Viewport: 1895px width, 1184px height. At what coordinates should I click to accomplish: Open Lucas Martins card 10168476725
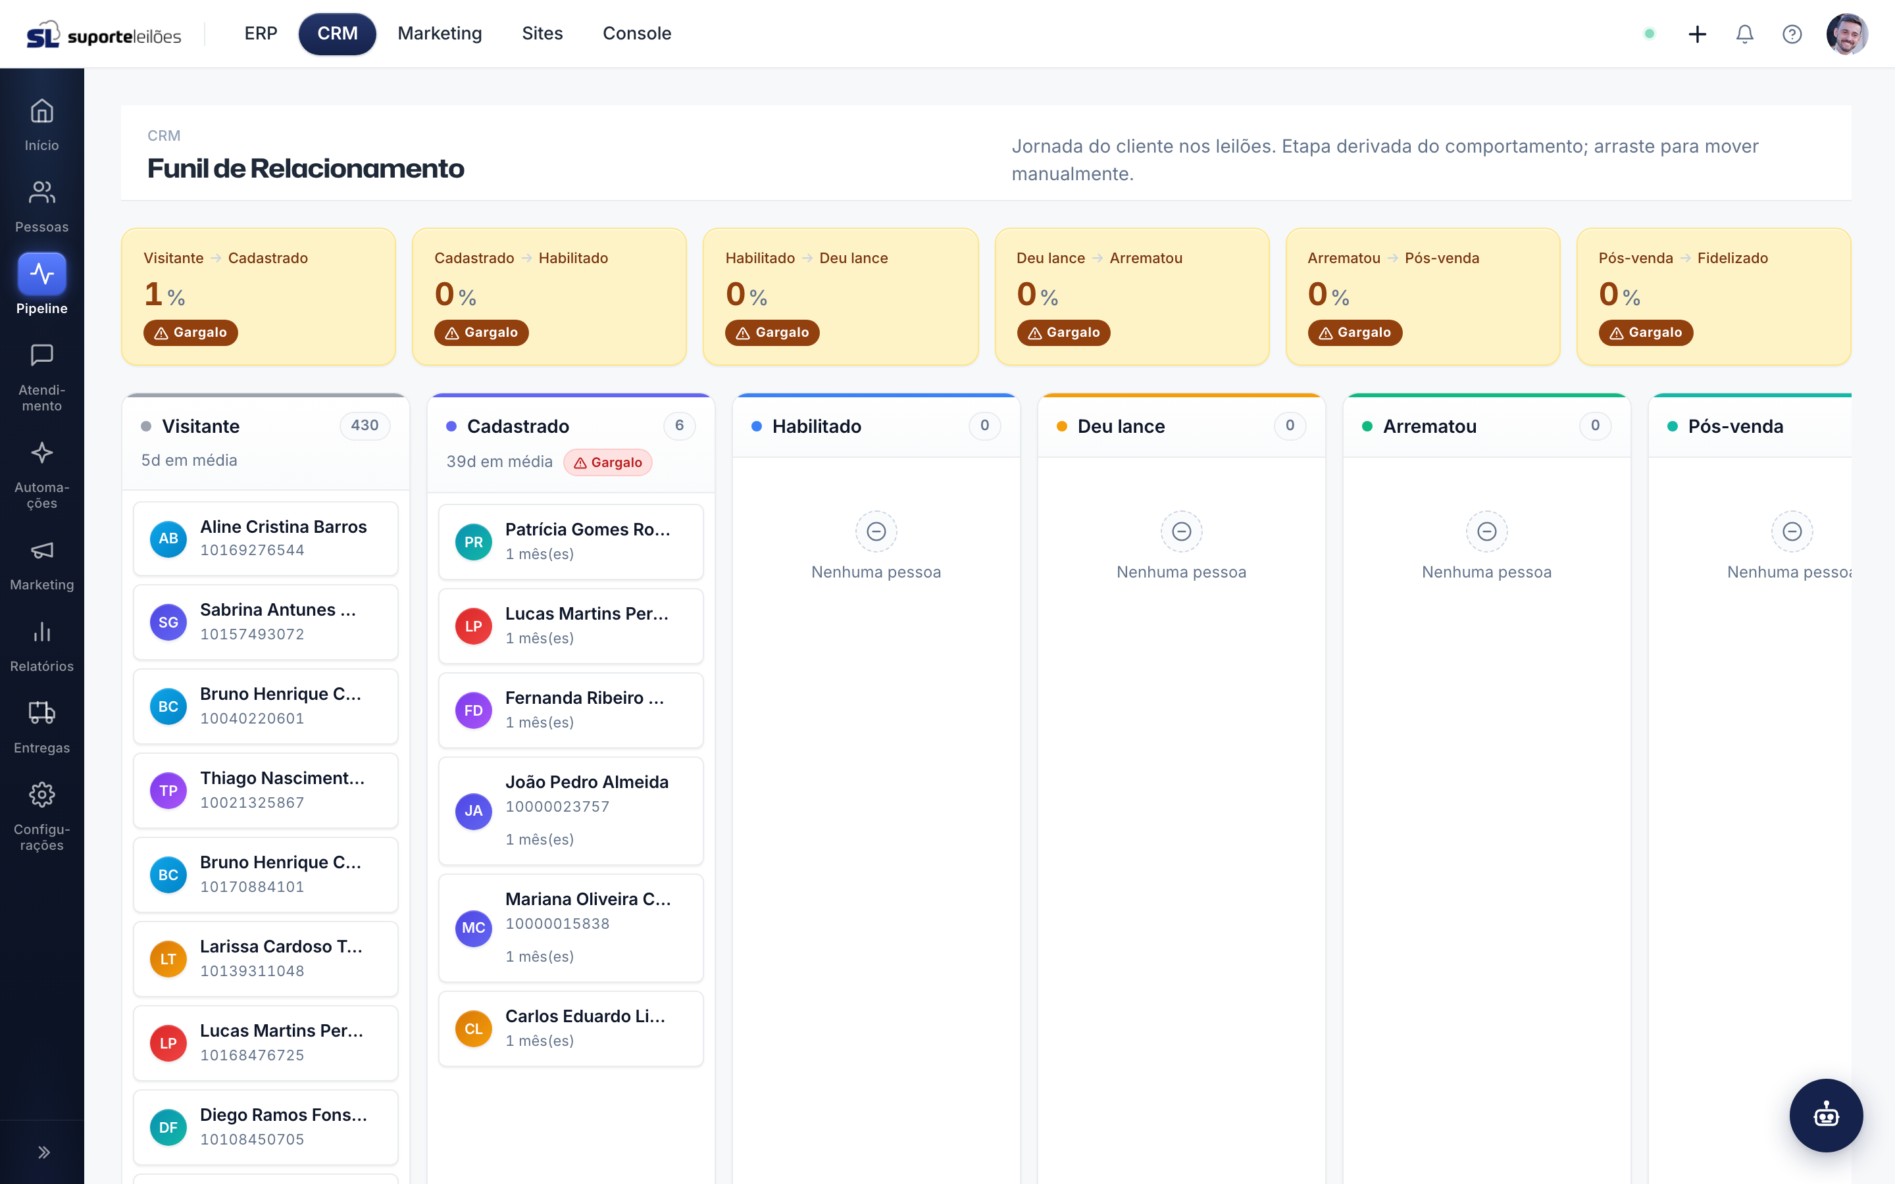[265, 1043]
